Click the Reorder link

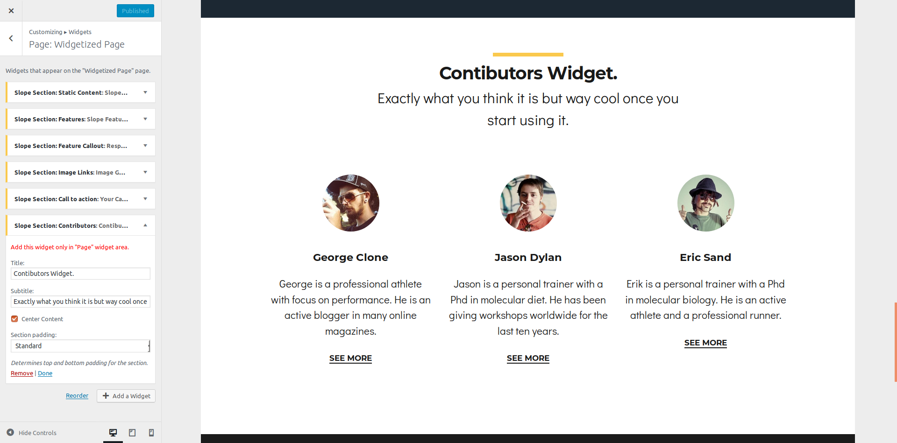[77, 395]
